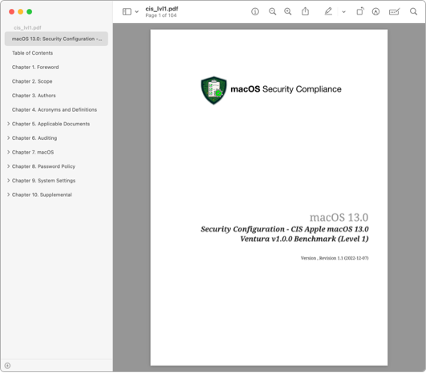
Task: Select Chapter 8. Password Policy row text
Action: click(43, 166)
